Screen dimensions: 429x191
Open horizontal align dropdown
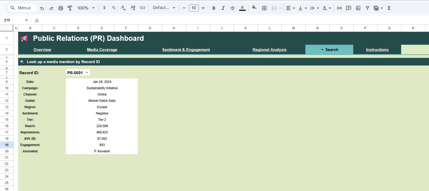point(290,8)
